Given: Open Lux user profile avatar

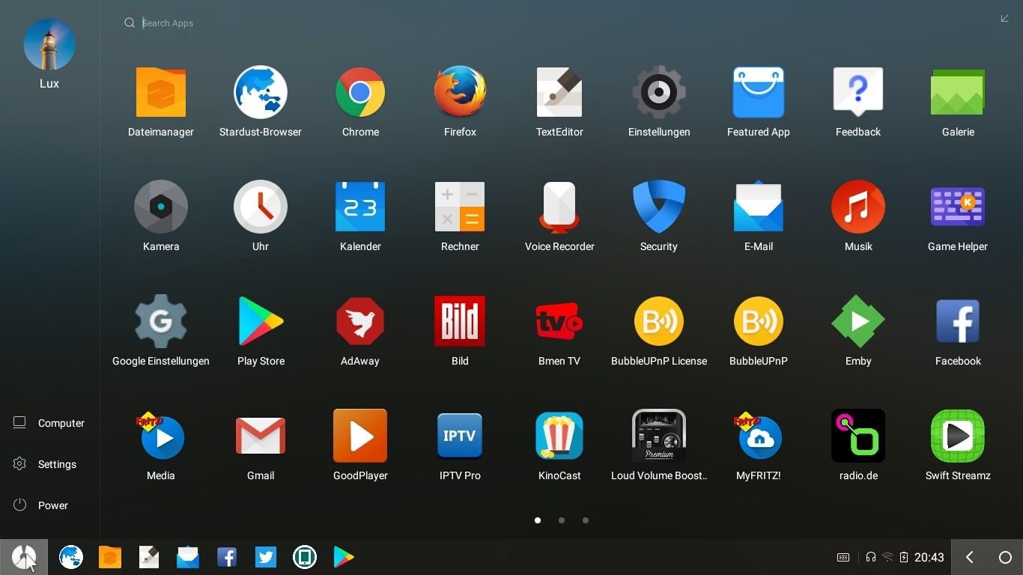Looking at the screenshot, I should coord(49,45).
